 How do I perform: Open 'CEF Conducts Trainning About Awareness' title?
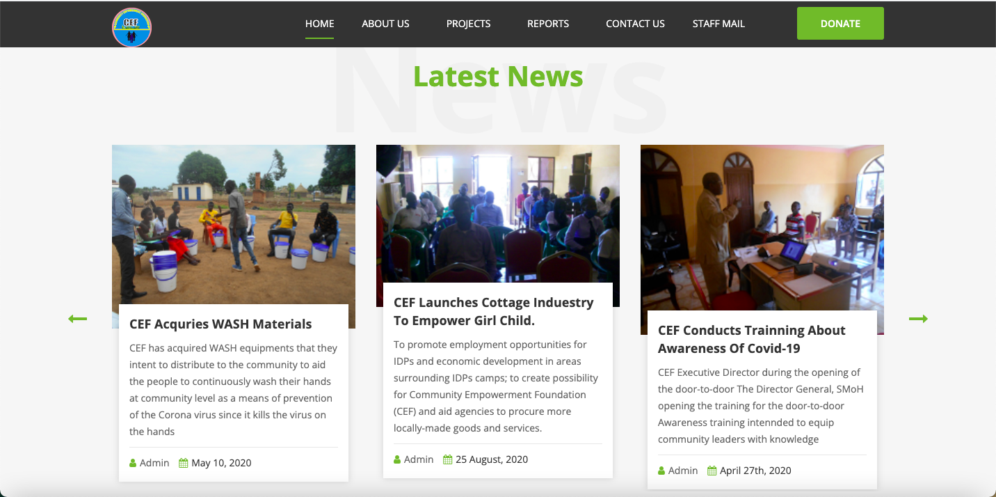click(x=752, y=339)
